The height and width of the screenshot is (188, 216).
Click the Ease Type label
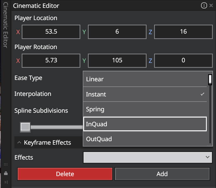tap(28, 78)
